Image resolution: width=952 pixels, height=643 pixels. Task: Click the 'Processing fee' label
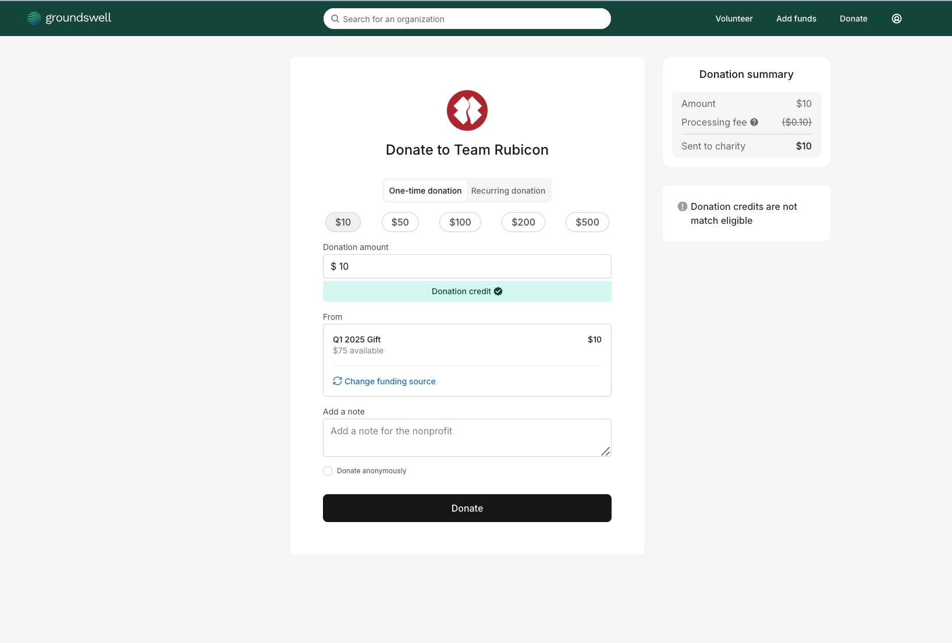(714, 122)
